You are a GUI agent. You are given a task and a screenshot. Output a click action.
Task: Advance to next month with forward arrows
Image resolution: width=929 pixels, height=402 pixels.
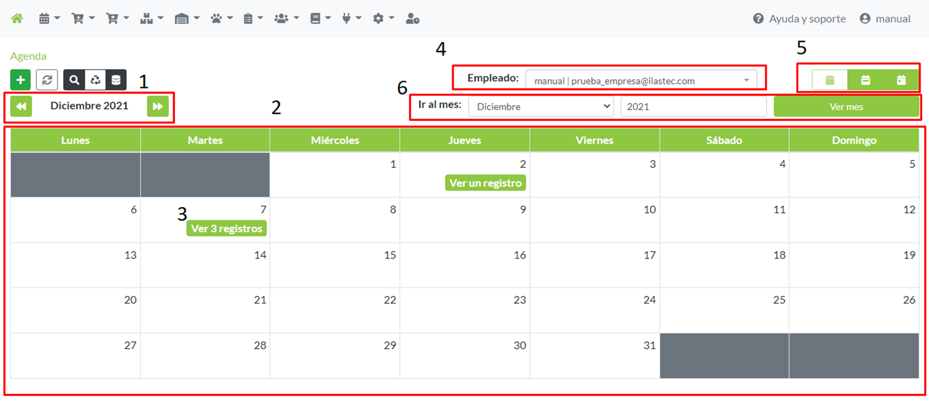click(x=158, y=106)
